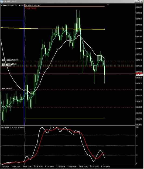
Task: Click the XAUUSD,M15 title bar text
Action: pos(10,1)
